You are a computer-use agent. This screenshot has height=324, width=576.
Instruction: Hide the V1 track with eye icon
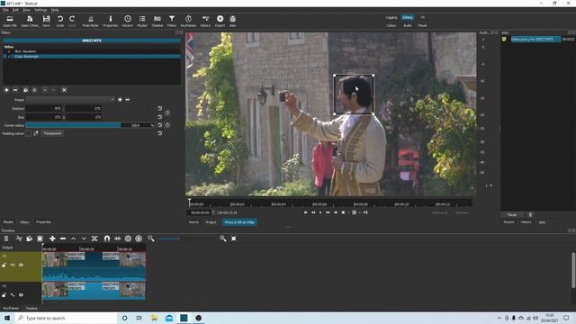click(21, 295)
